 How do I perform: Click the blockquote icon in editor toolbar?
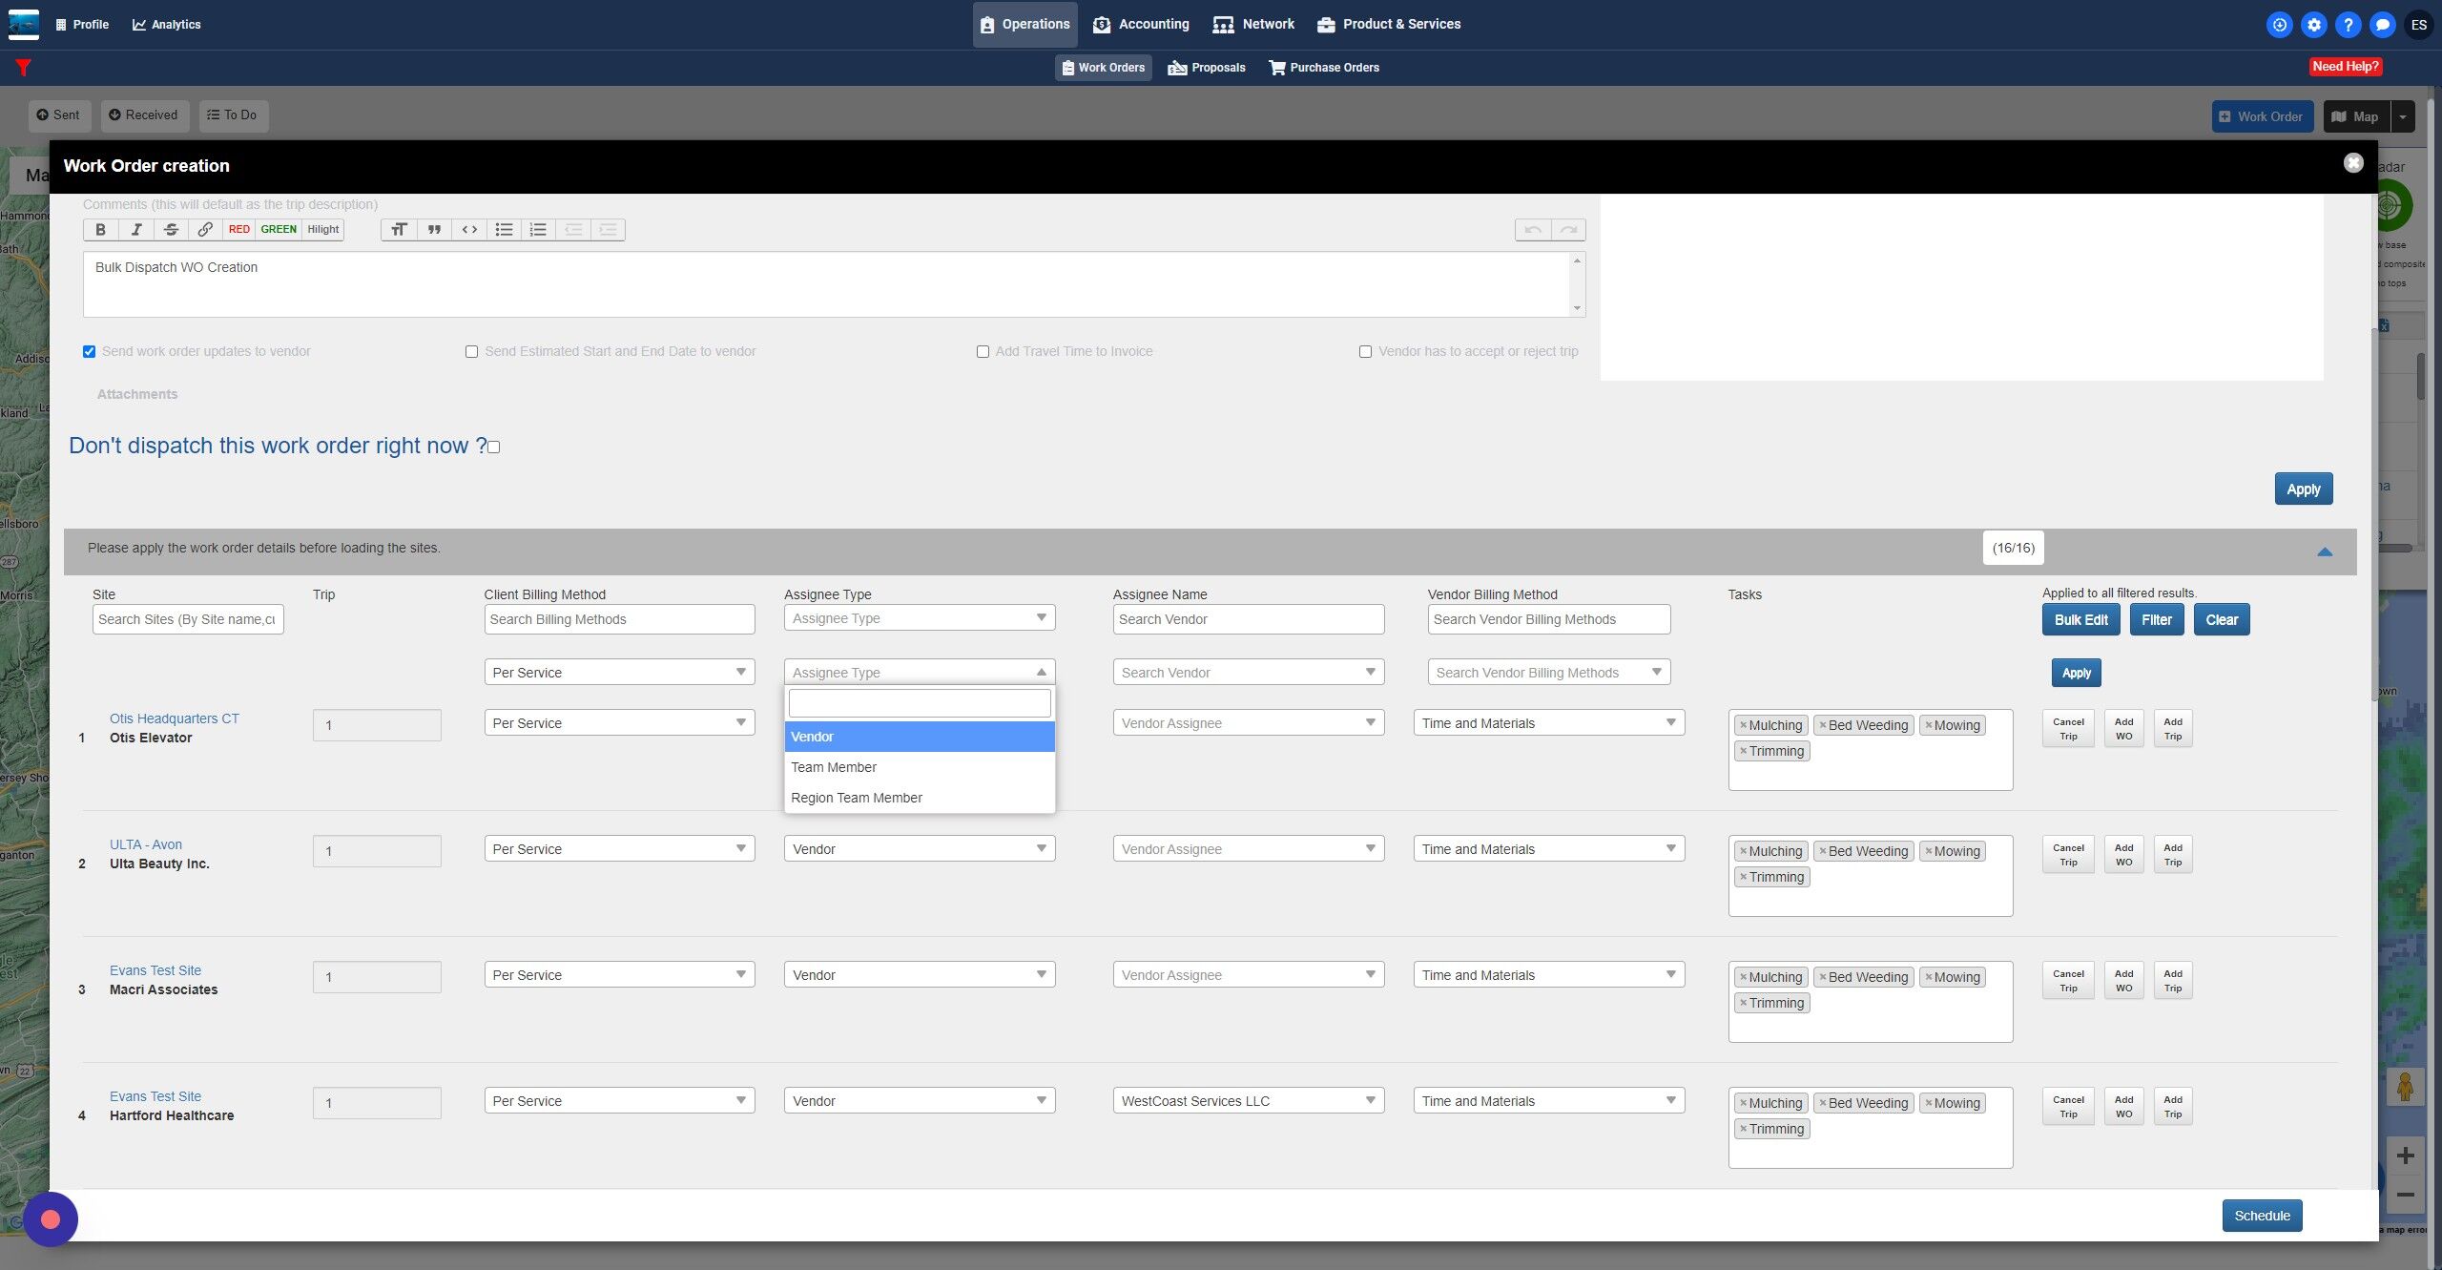(434, 229)
